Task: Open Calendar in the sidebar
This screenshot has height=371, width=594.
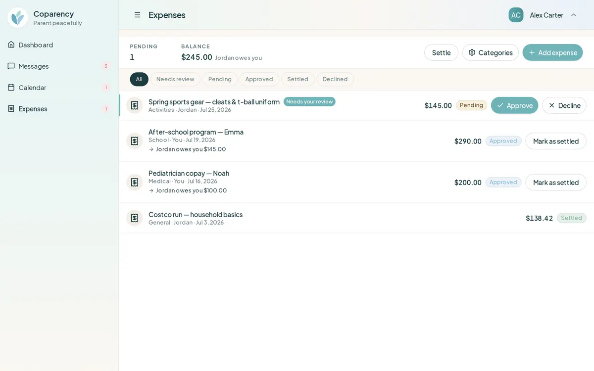Action: click(x=59, y=87)
